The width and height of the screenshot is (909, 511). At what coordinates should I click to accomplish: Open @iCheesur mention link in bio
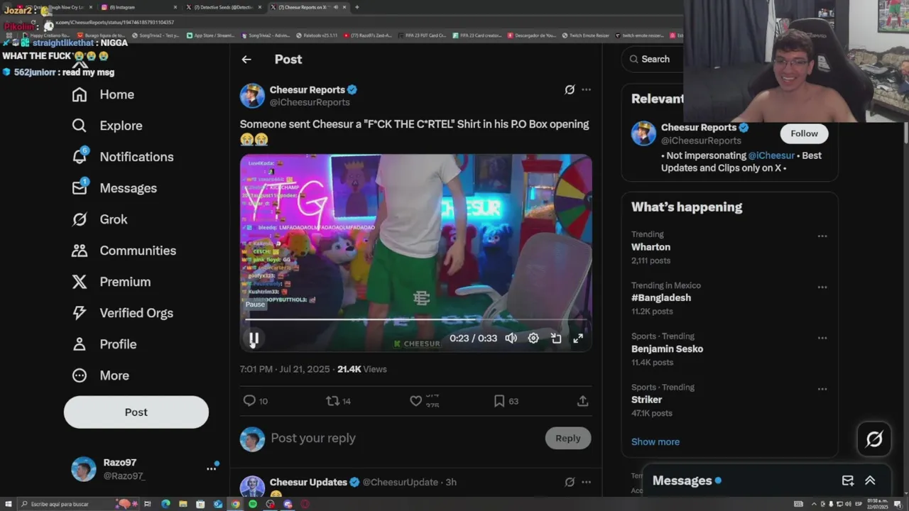(771, 155)
